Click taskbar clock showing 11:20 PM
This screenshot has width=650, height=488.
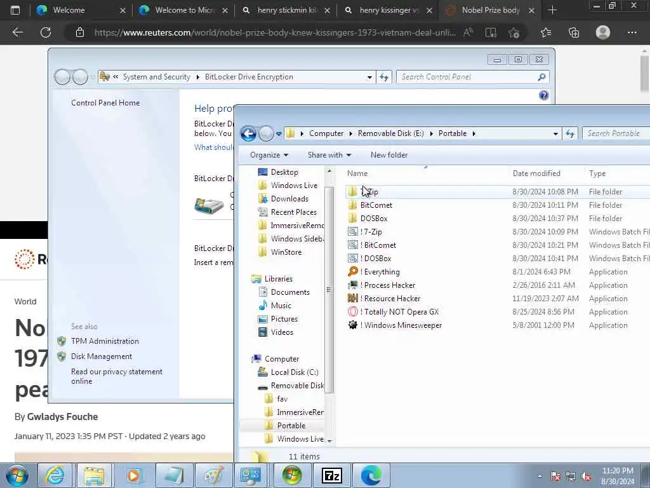tap(618, 476)
